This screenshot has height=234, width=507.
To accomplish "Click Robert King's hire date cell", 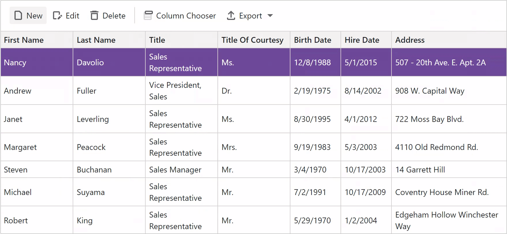I will (x=361, y=220).
